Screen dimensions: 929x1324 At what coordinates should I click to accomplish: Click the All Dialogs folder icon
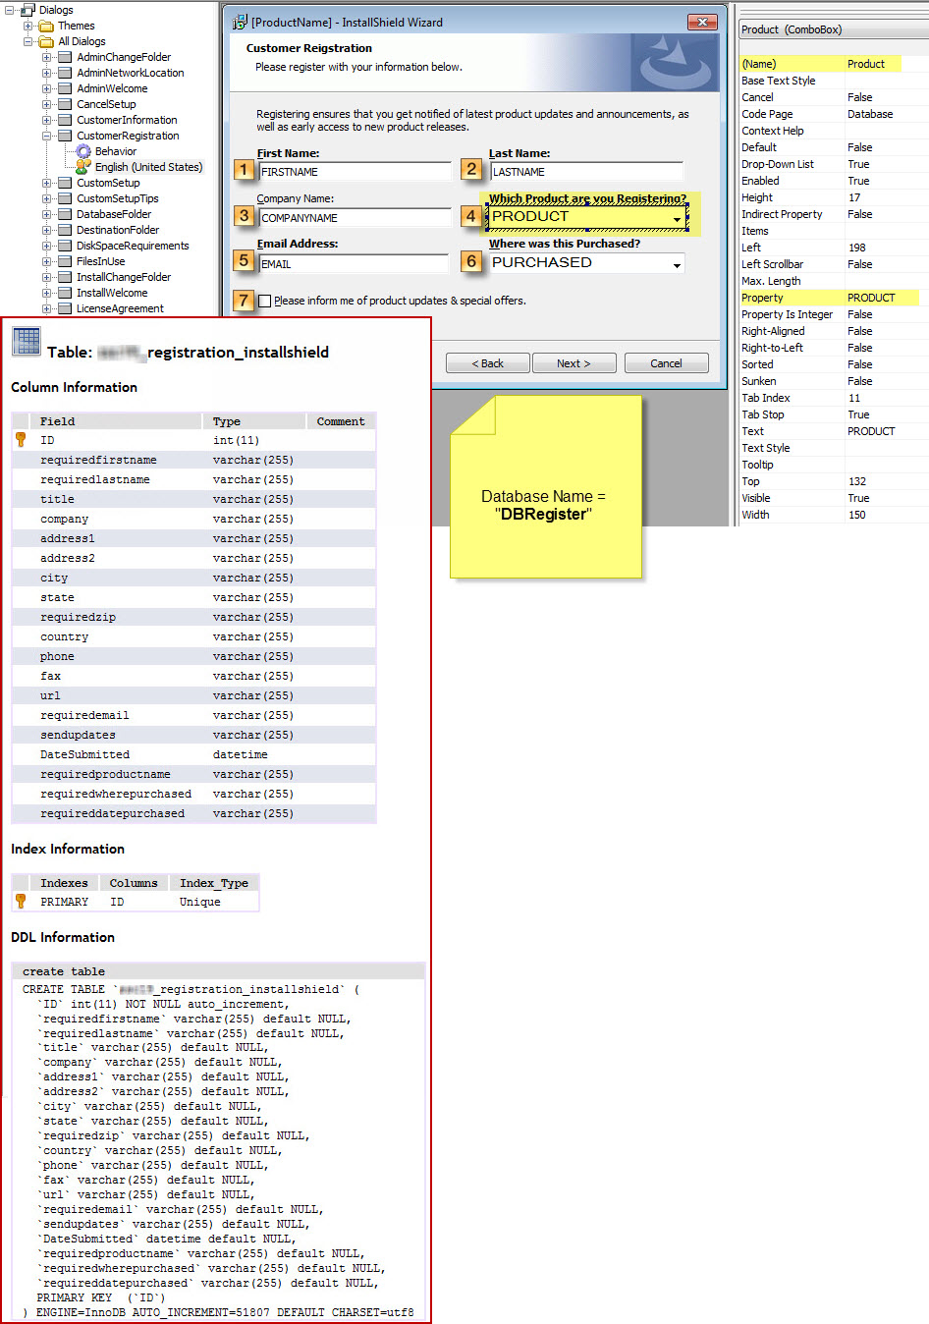46,41
